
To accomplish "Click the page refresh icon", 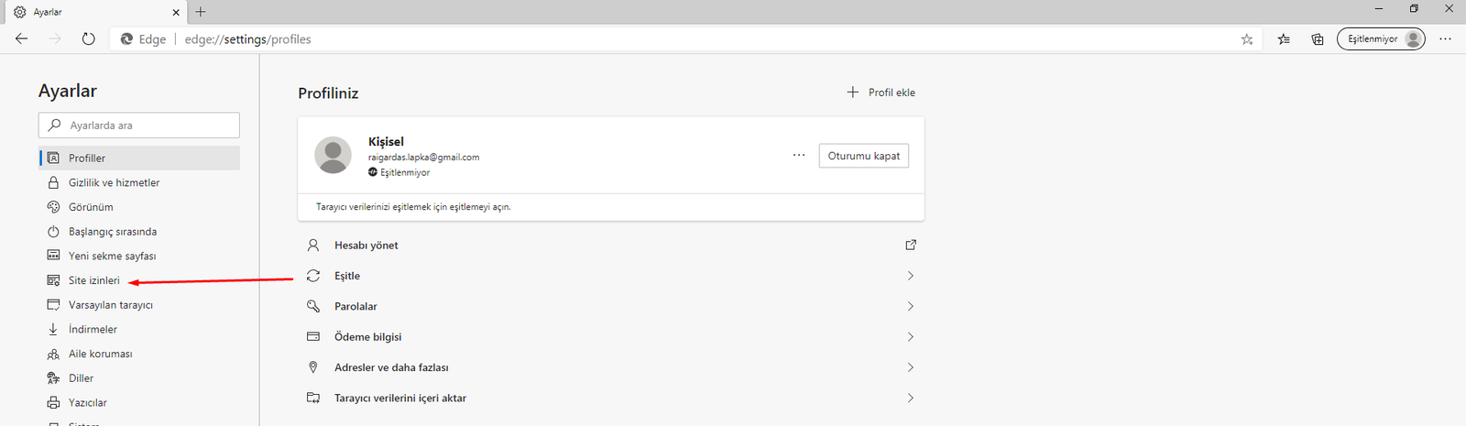I will [x=88, y=39].
